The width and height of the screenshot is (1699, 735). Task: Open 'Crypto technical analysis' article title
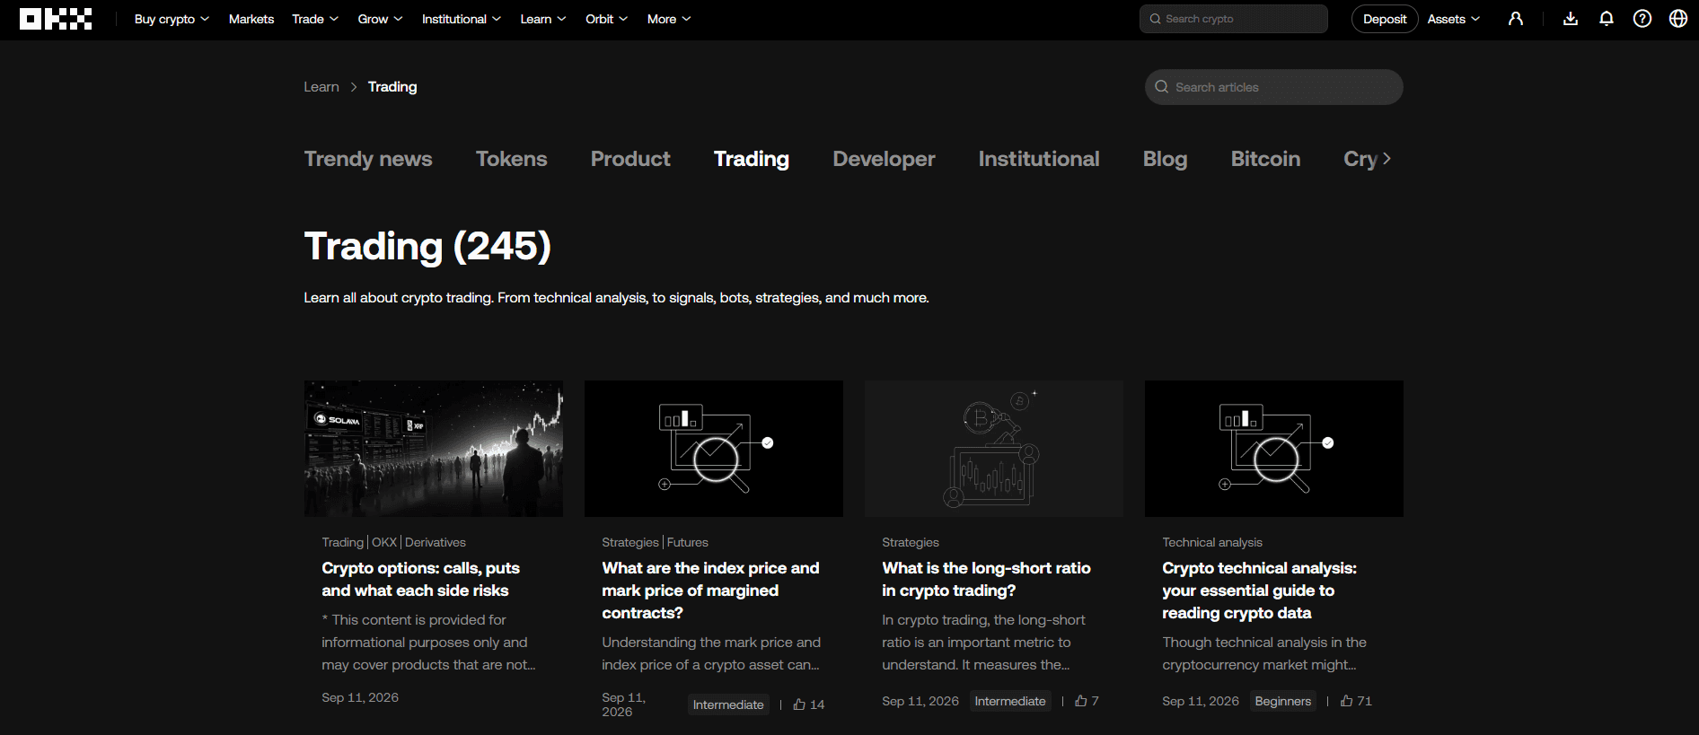[1259, 591]
